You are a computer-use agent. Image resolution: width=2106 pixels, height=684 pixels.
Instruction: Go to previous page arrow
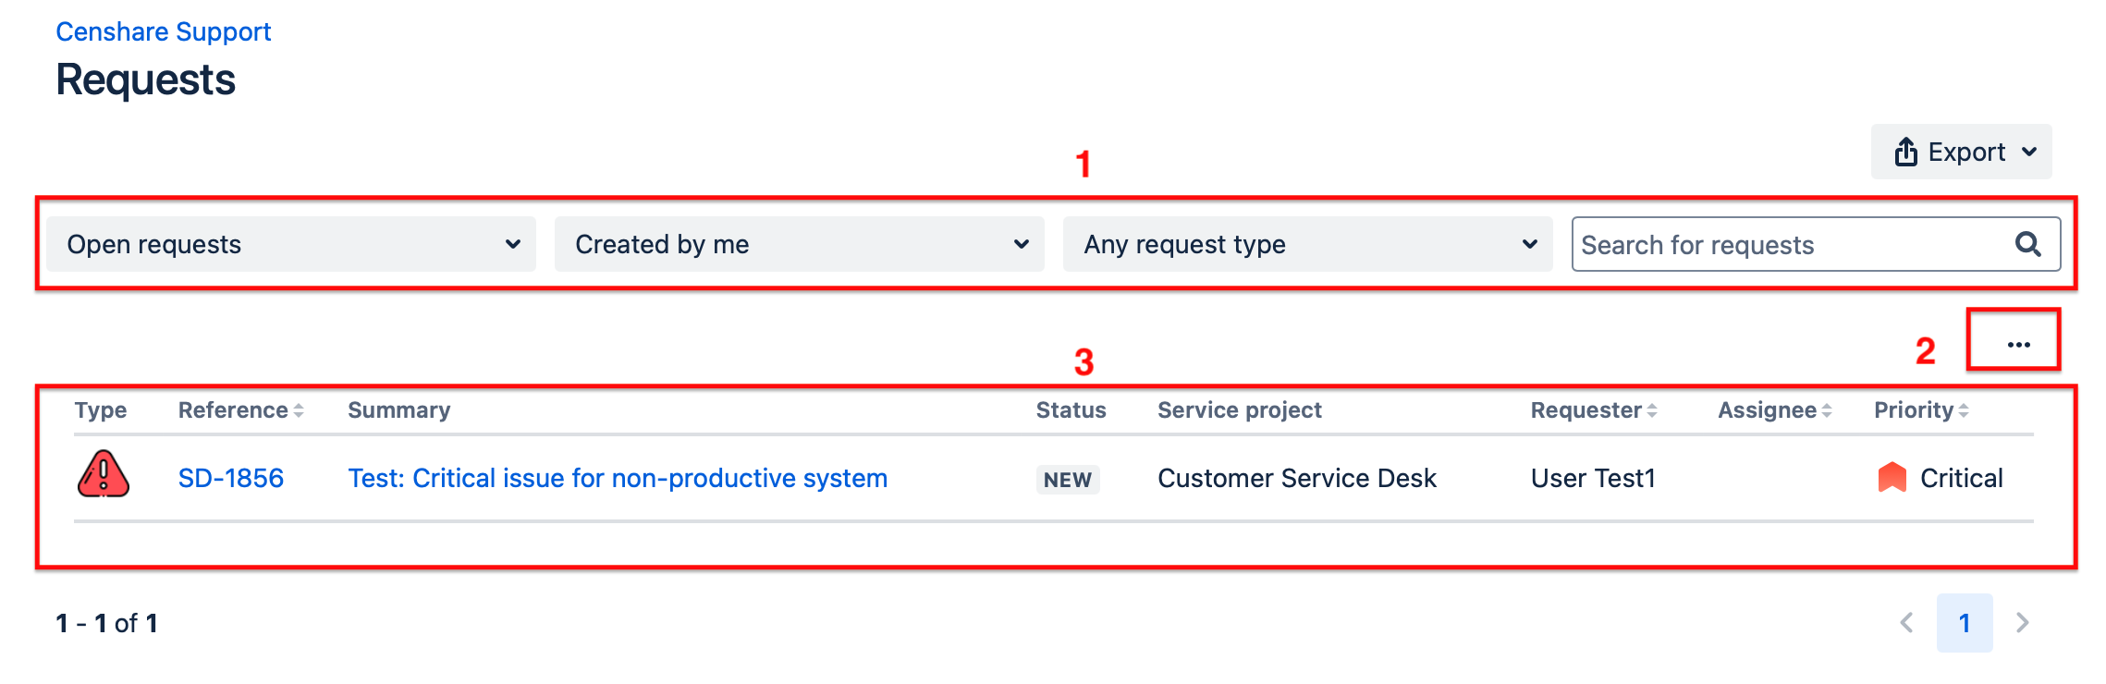coord(1906,623)
